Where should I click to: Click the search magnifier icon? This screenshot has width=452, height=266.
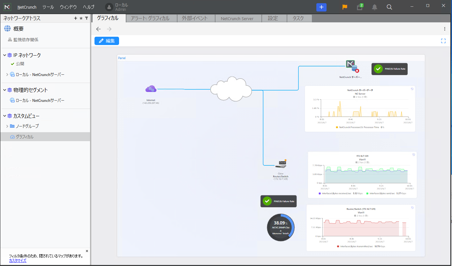coord(389,7)
